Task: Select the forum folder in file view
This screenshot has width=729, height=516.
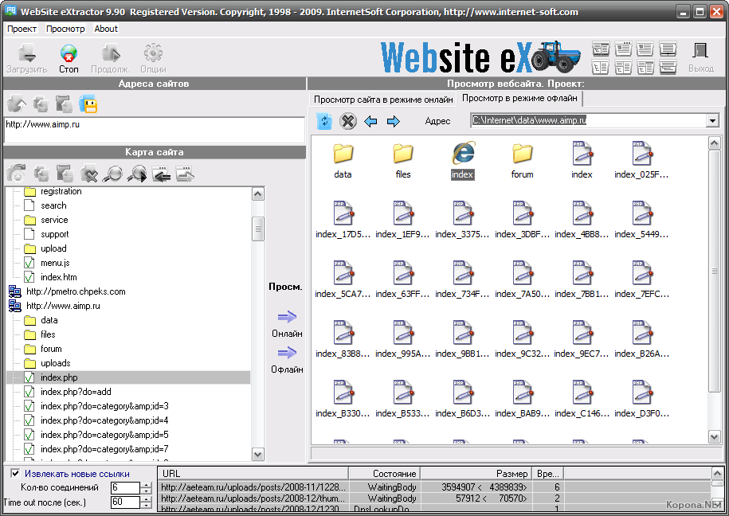Action: click(x=523, y=154)
